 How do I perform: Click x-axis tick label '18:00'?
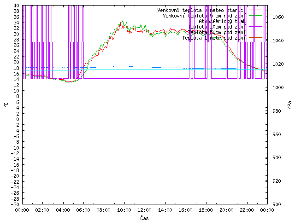point(206,210)
